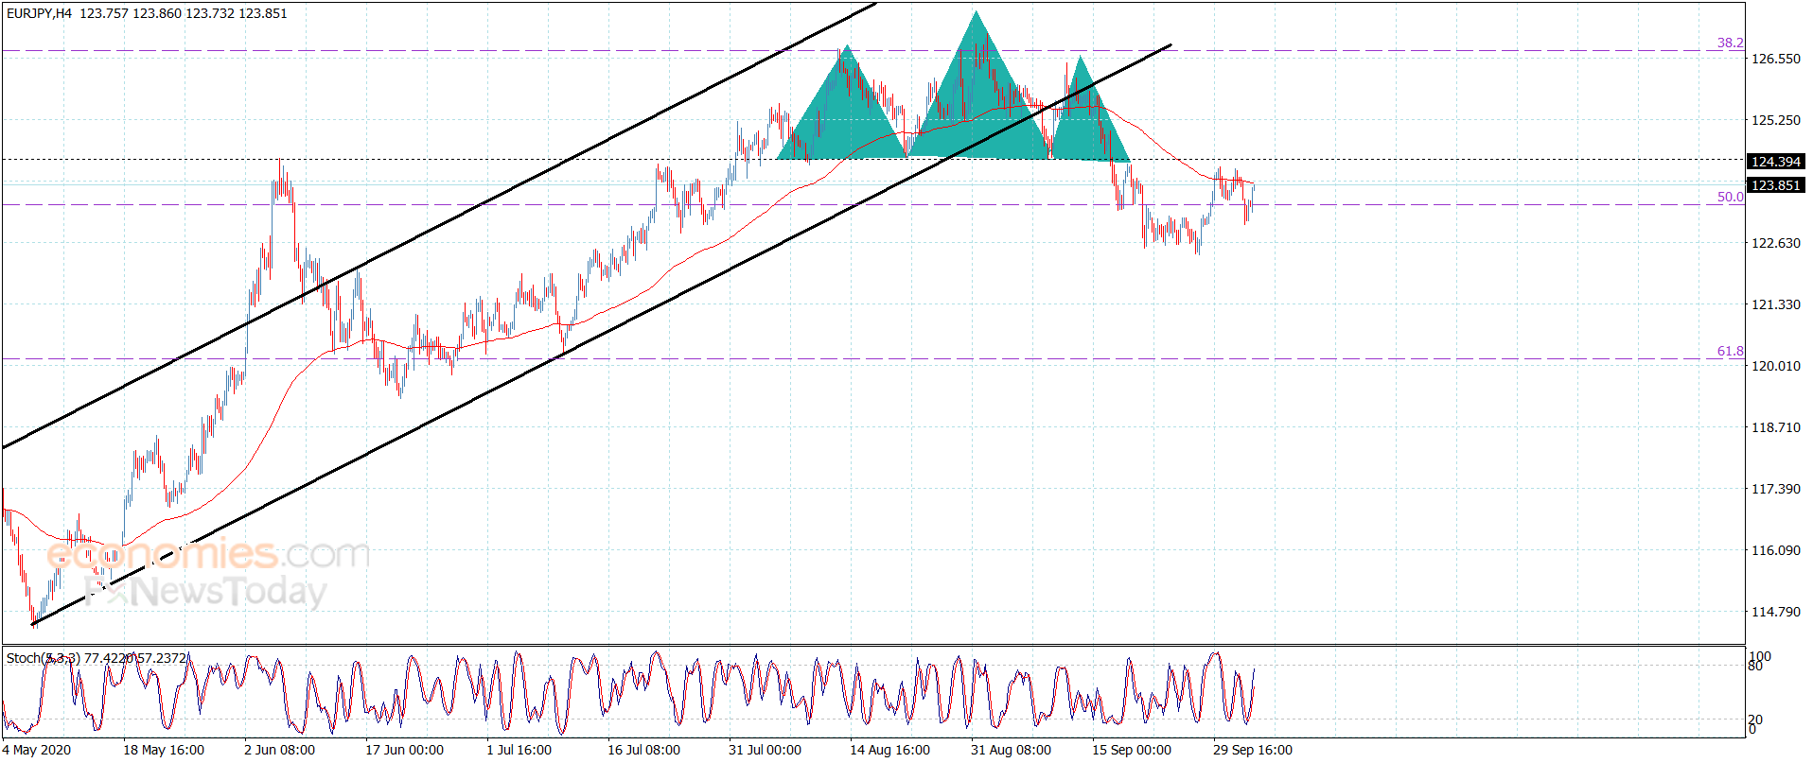Screen dimensions: 1813x763
Task: Select the tallest teal head triangle
Action: pos(977,104)
